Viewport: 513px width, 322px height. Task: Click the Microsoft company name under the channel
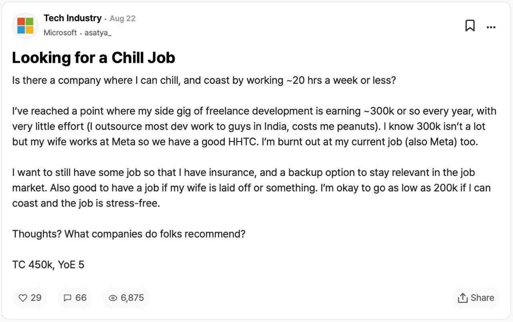coord(60,33)
